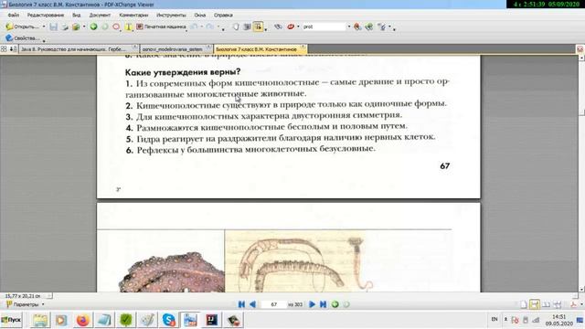Go to the first page
Image resolution: width=585 pixels, height=329 pixels.
click(x=241, y=304)
